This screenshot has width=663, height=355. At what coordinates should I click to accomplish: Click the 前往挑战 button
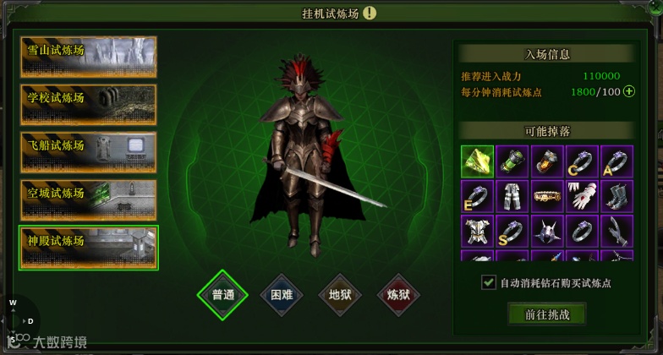point(547,314)
